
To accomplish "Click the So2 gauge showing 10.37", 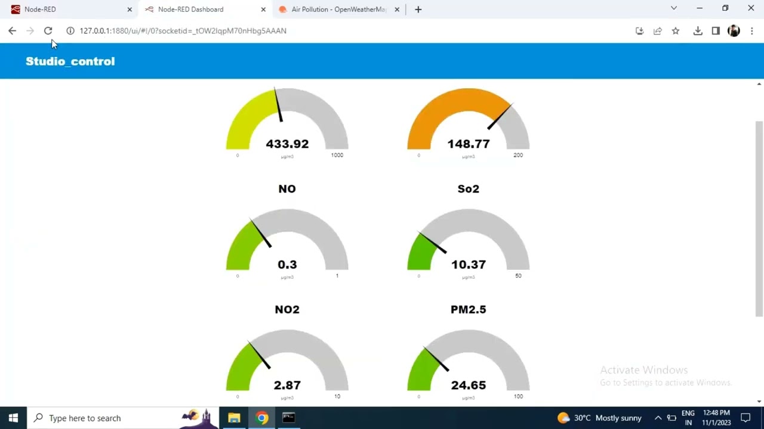I will (x=468, y=243).
